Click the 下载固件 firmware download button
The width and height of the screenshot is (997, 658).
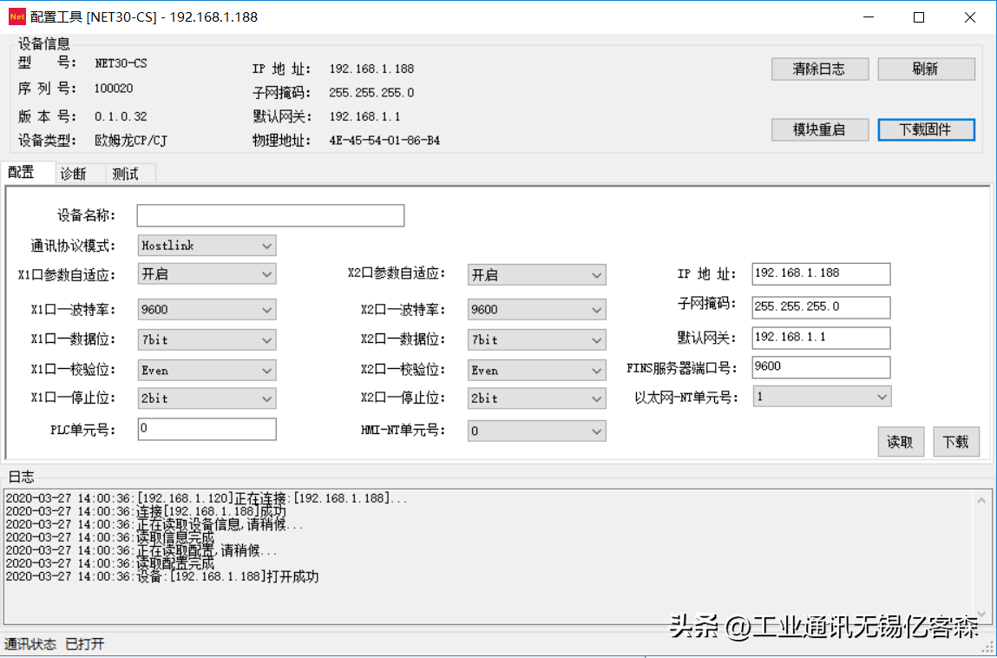(926, 129)
